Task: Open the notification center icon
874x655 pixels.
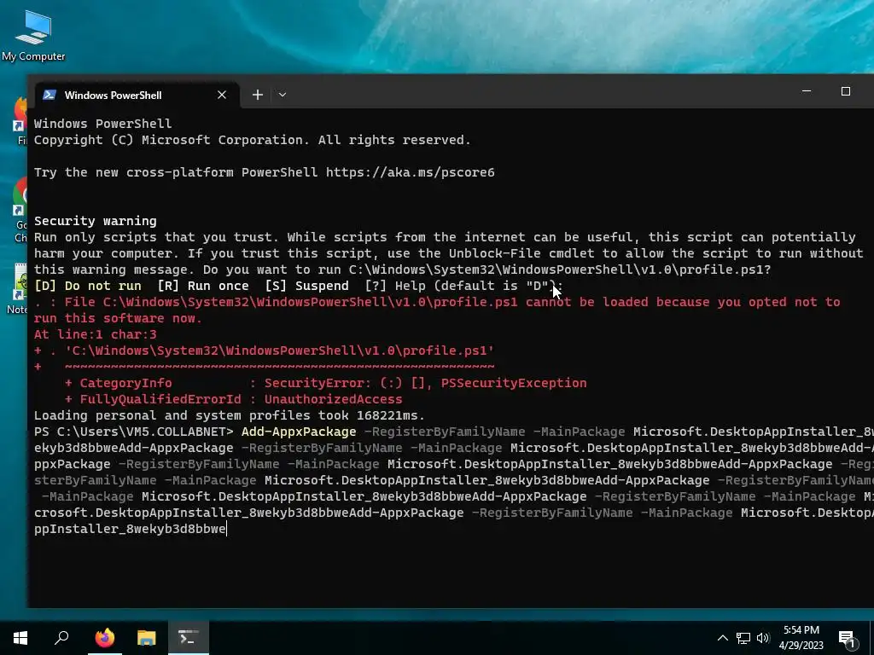Action: (848, 638)
